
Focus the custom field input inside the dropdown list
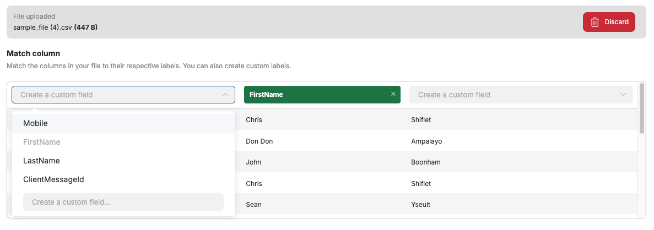pyautogui.click(x=123, y=202)
